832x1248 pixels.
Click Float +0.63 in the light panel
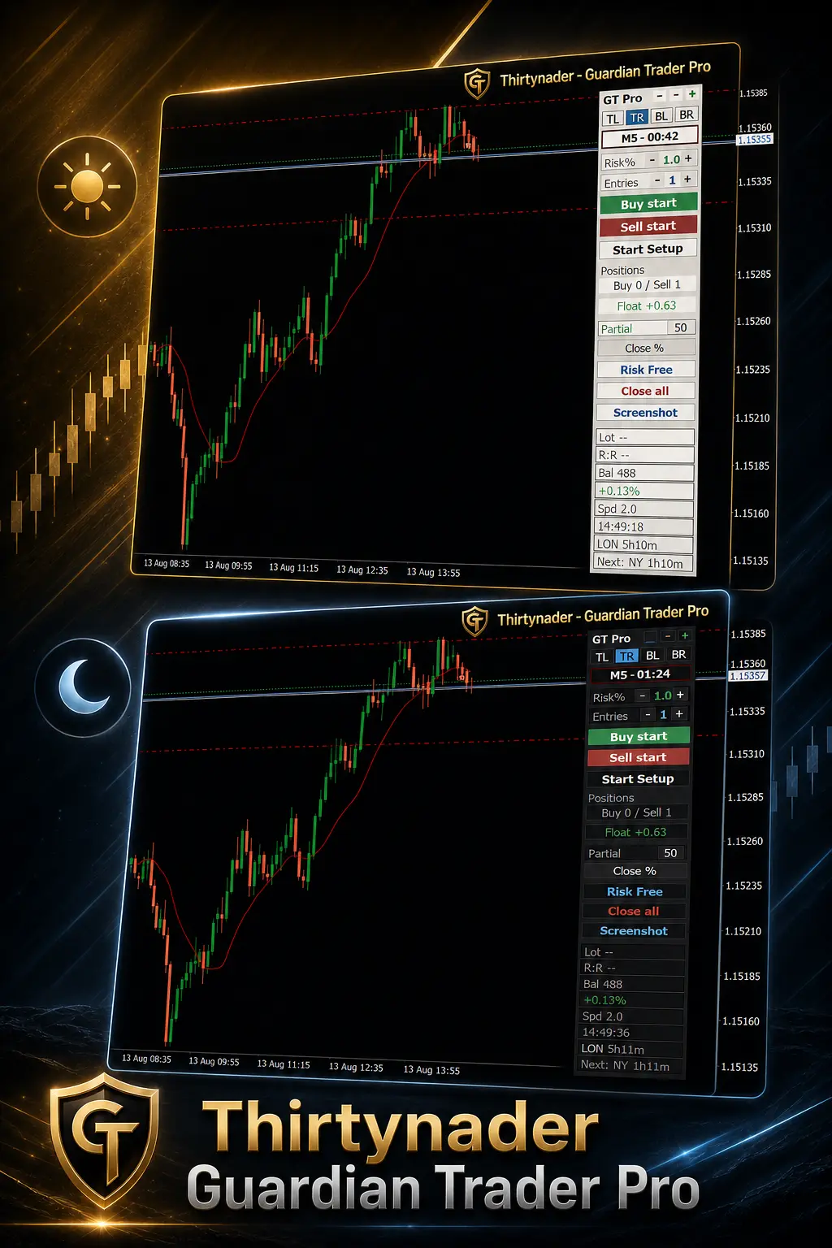(647, 305)
